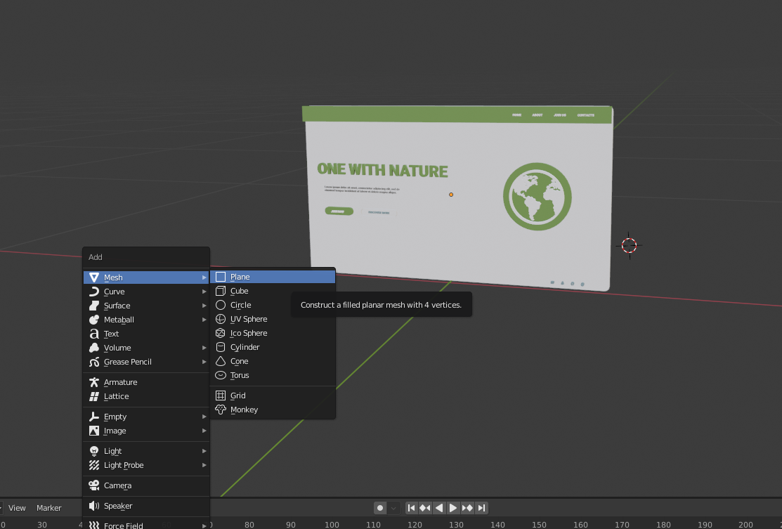This screenshot has height=529, width=782.
Task: Expand the Curve submenu arrow
Action: pos(204,291)
